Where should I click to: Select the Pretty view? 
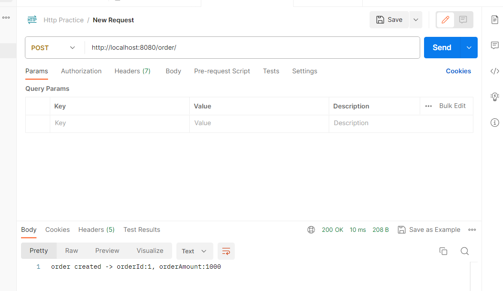pos(39,251)
